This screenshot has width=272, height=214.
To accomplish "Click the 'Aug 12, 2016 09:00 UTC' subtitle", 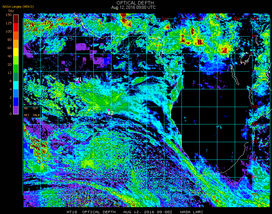I will 133,7.
